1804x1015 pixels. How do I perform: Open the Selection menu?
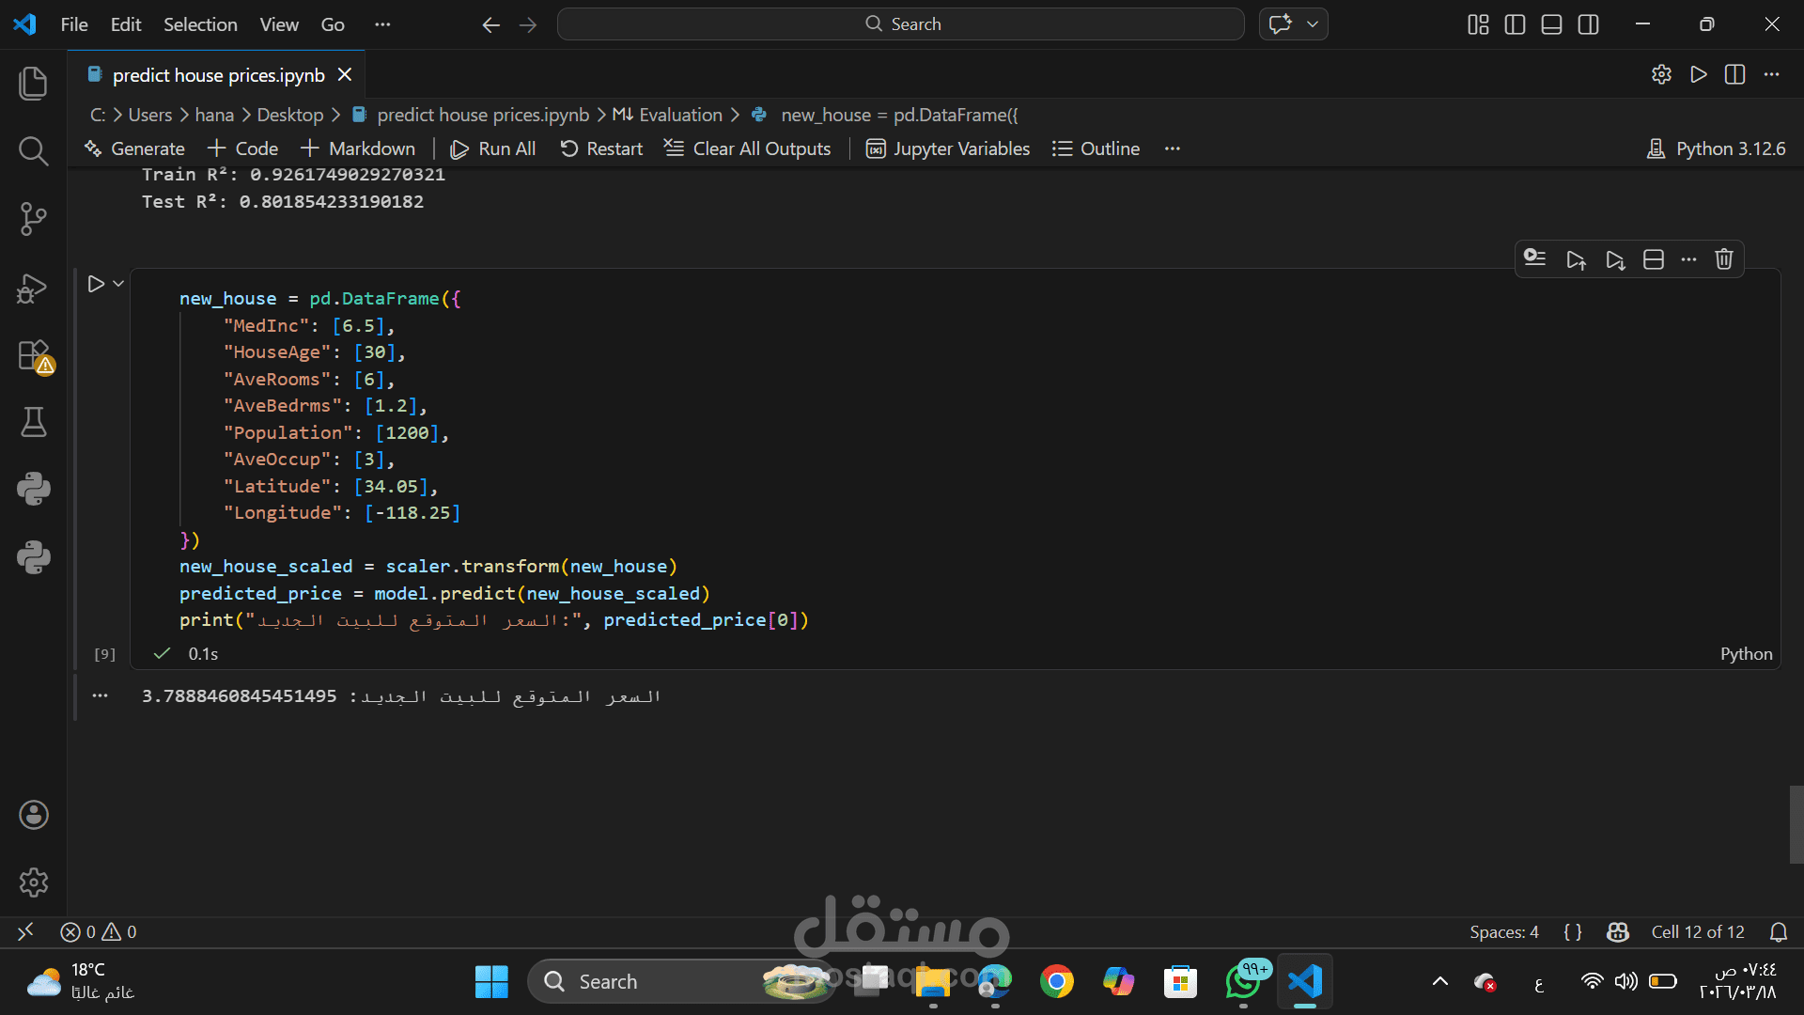tap(200, 24)
